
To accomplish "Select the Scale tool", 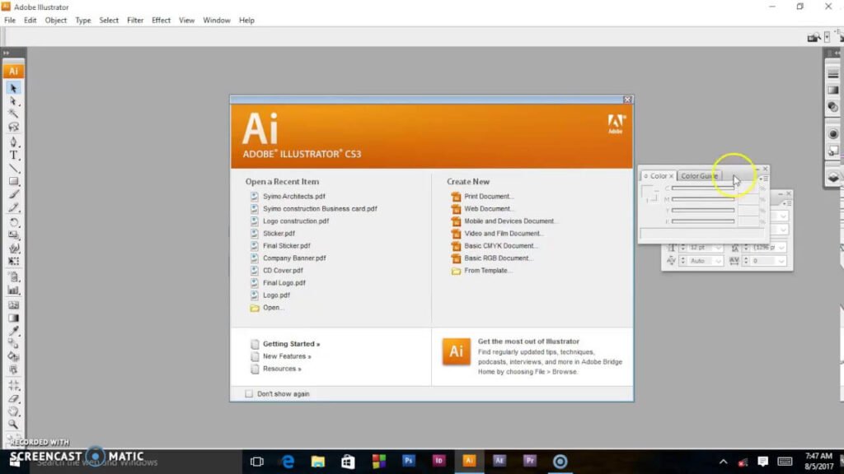I will pyautogui.click(x=13, y=235).
